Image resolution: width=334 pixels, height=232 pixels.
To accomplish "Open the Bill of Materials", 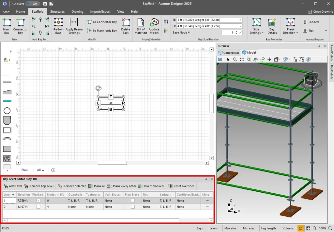I will point(141,26).
